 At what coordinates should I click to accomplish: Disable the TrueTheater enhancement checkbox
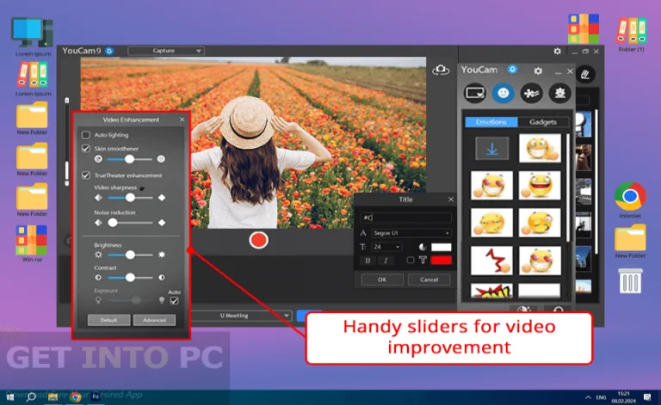(x=85, y=175)
